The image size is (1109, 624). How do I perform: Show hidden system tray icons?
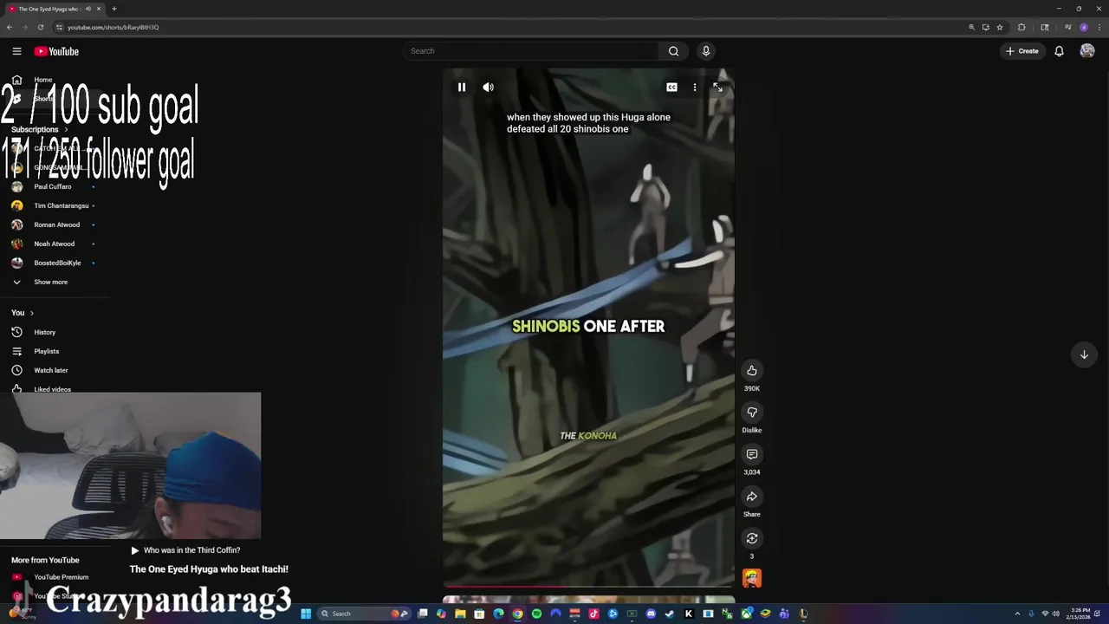click(x=1017, y=614)
